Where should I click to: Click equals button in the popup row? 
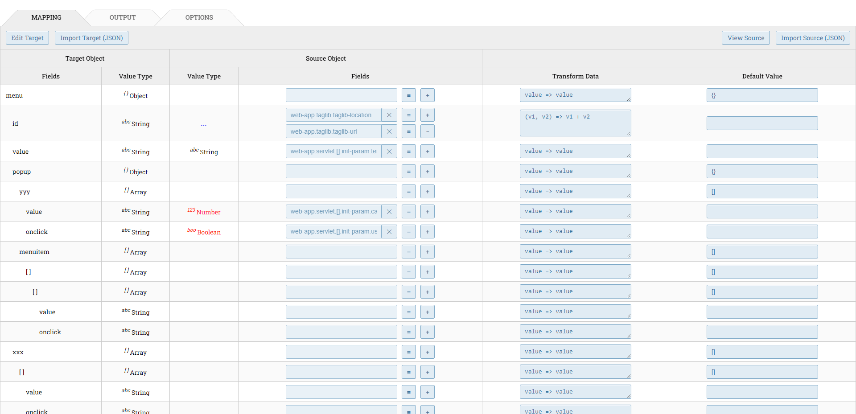click(409, 172)
